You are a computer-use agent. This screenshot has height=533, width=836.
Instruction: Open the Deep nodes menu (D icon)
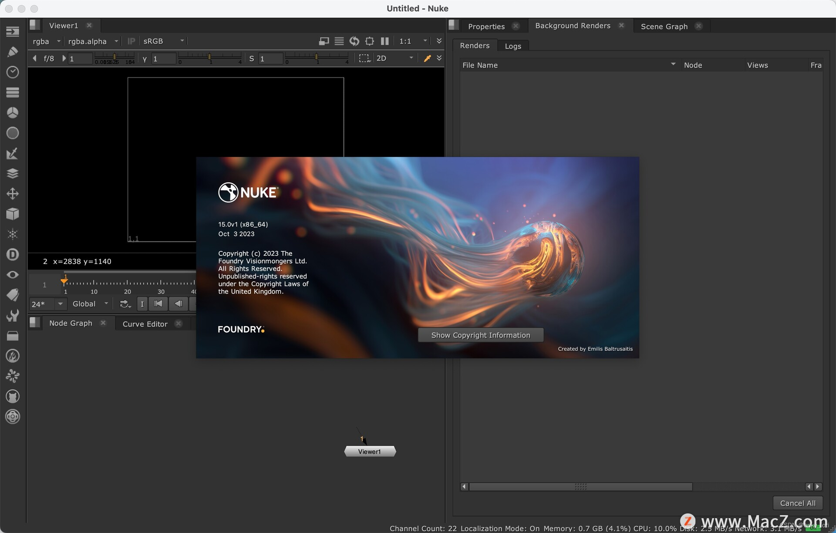pyautogui.click(x=13, y=254)
